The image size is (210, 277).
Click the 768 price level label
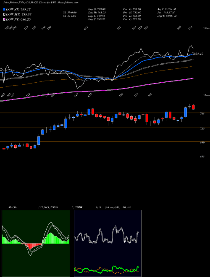point(203,114)
